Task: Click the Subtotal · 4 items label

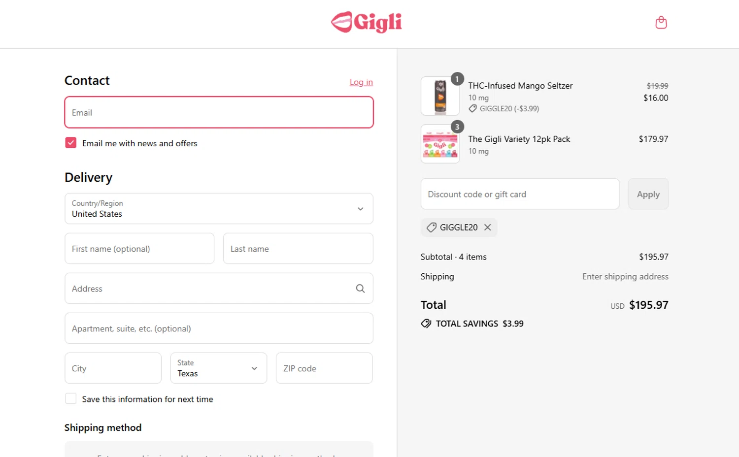Action: 453,257
